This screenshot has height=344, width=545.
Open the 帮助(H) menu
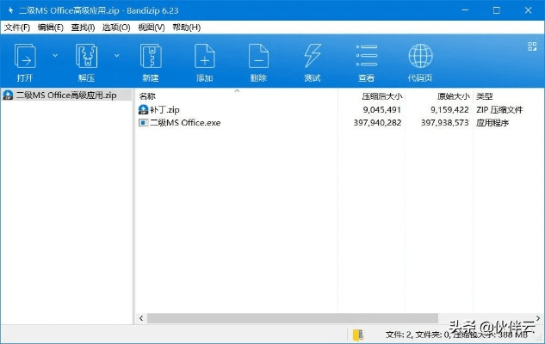(186, 28)
